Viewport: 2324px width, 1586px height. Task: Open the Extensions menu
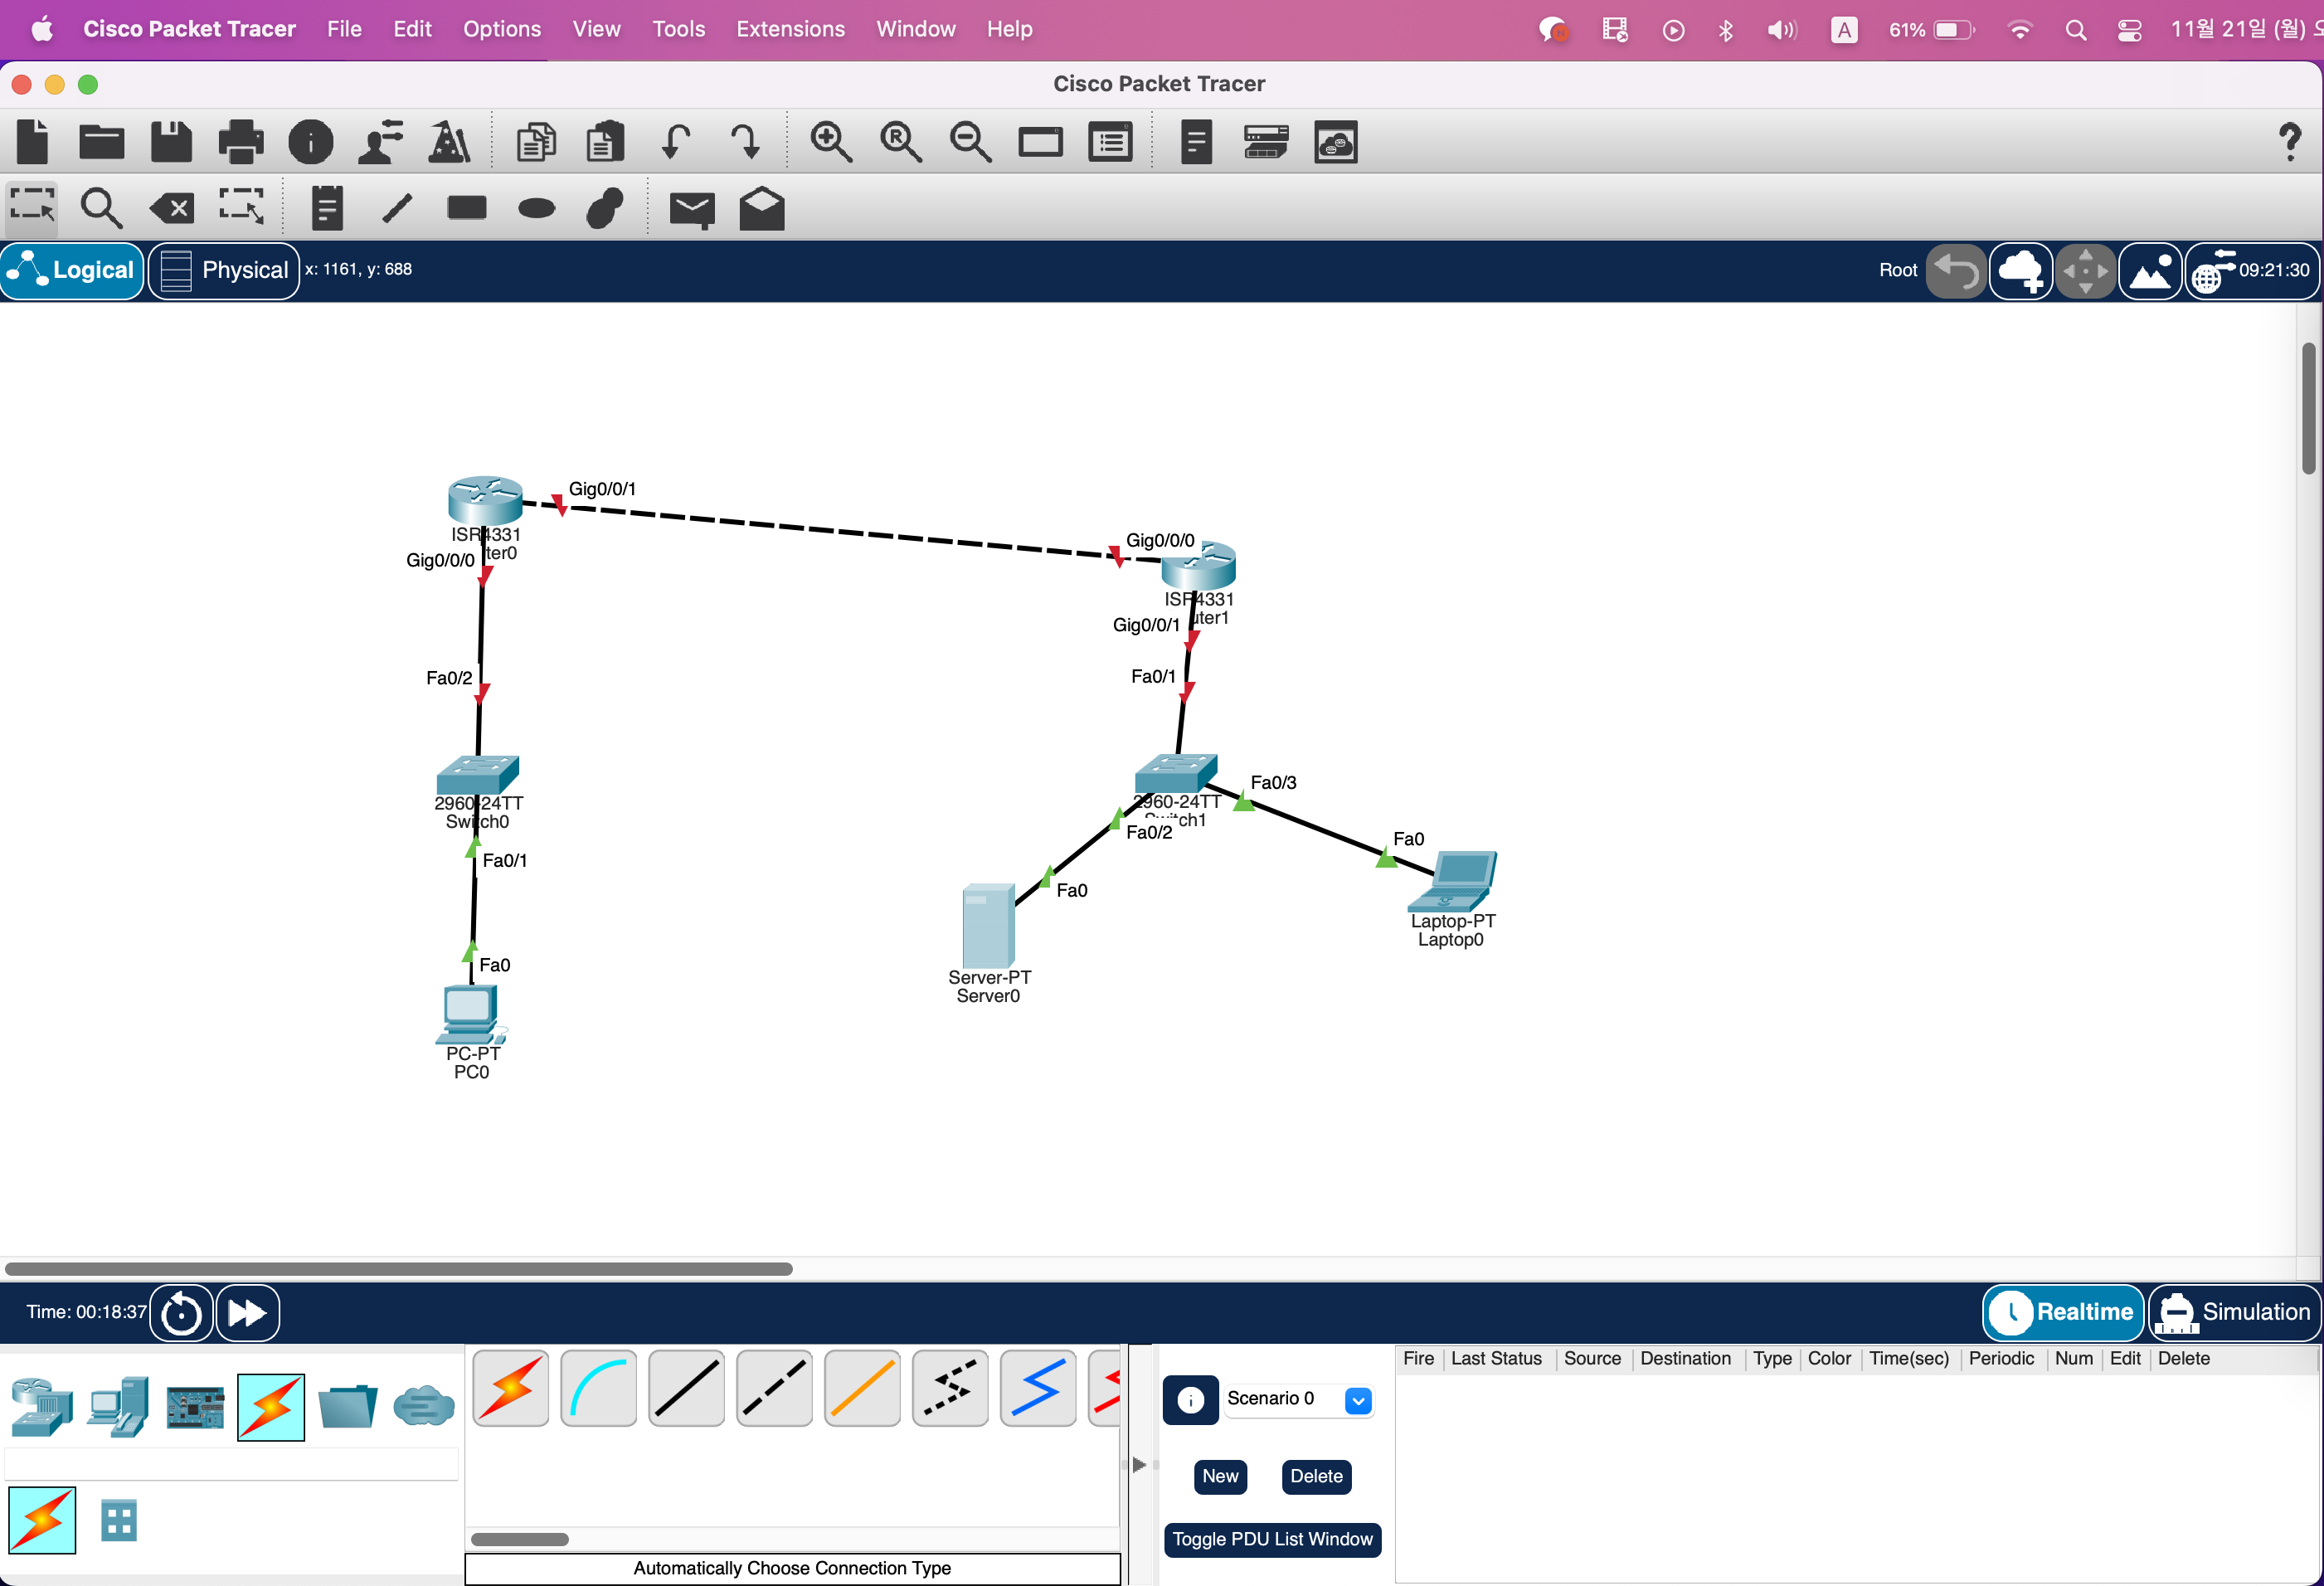(x=790, y=29)
